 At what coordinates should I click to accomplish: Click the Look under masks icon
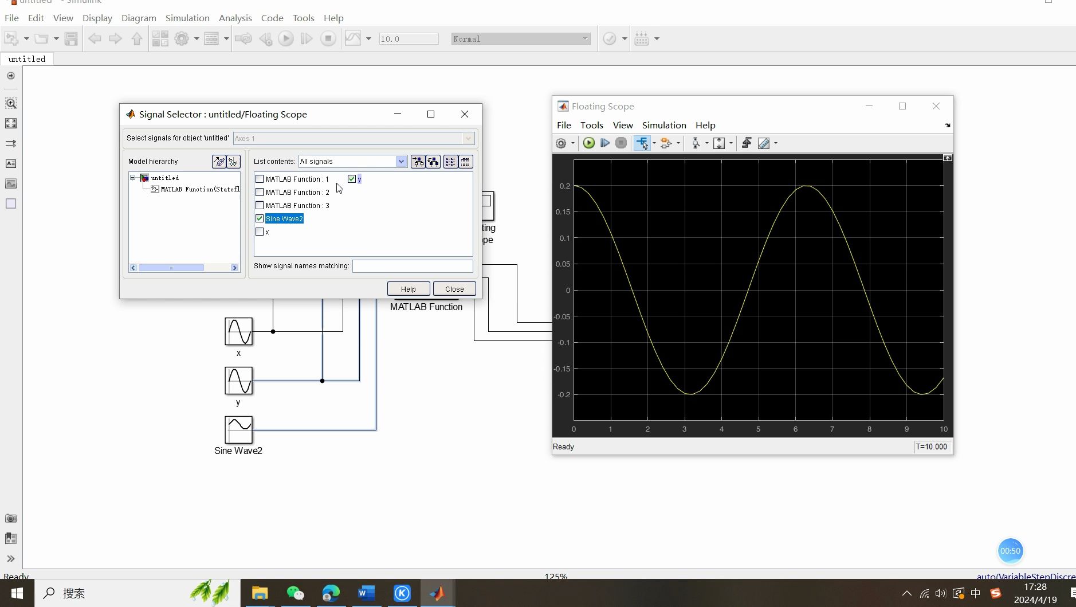click(x=233, y=162)
